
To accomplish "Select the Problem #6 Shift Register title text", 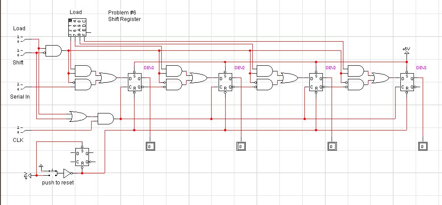I will point(124,16).
